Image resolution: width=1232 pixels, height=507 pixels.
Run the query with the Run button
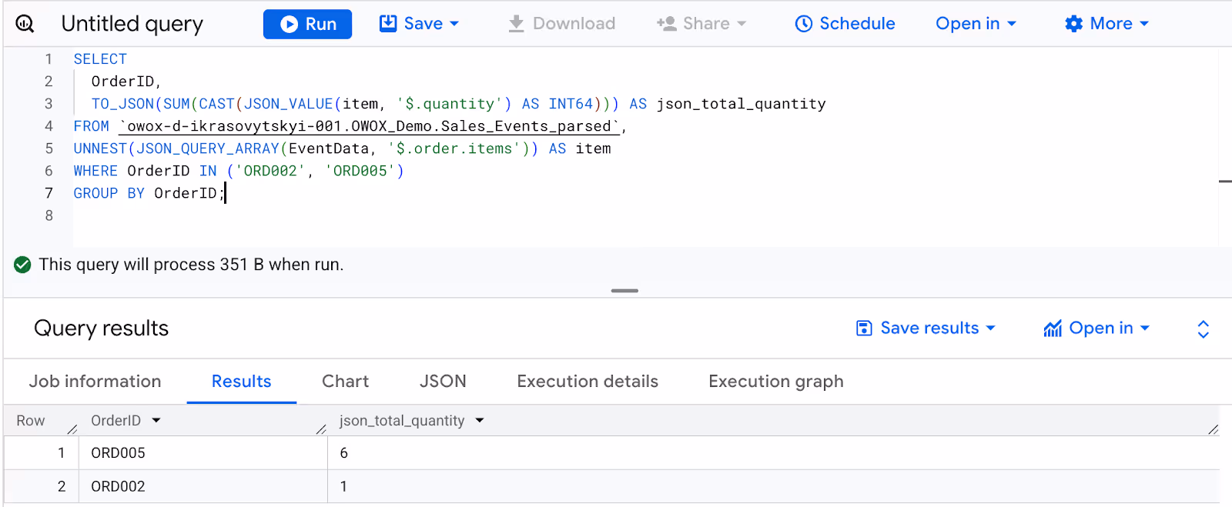point(307,24)
